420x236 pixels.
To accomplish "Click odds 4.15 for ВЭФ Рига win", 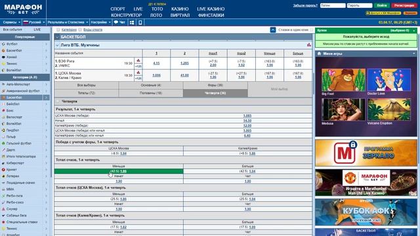I will click(156, 63).
